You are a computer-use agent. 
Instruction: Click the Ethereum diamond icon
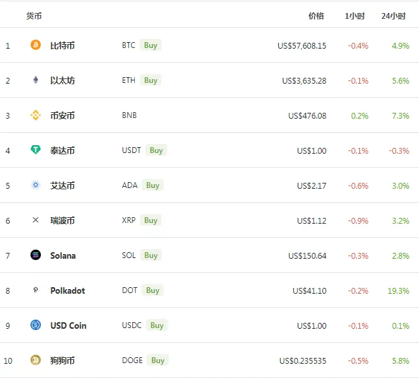[x=36, y=80]
